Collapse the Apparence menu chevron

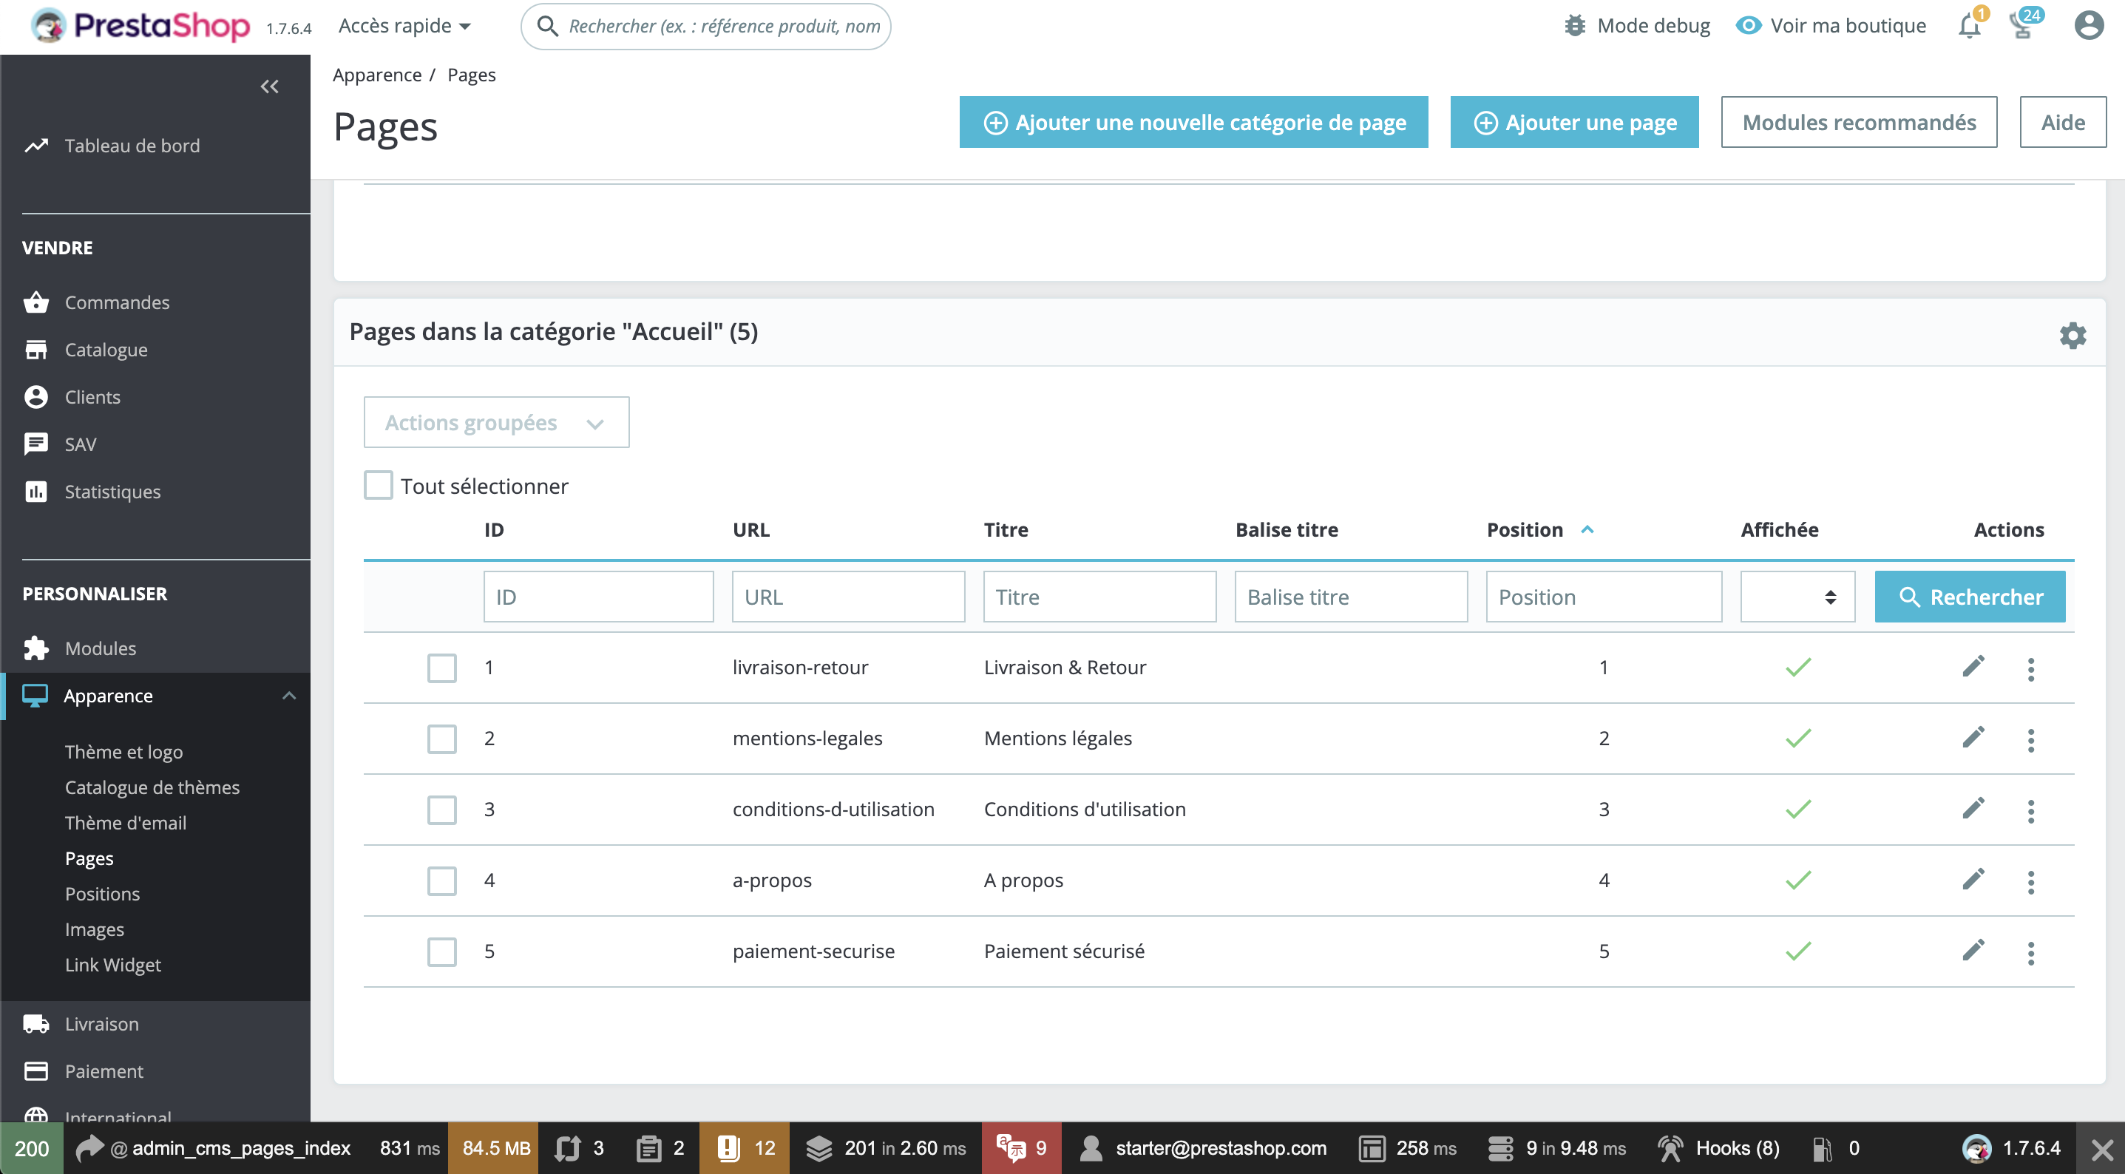click(288, 696)
